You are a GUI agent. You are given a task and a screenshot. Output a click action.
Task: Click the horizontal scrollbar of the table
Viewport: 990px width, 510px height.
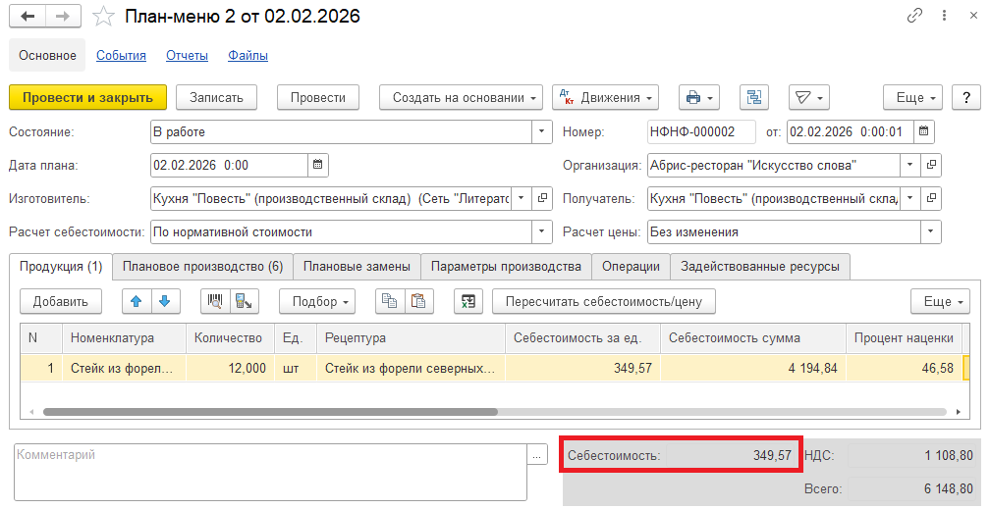point(270,412)
